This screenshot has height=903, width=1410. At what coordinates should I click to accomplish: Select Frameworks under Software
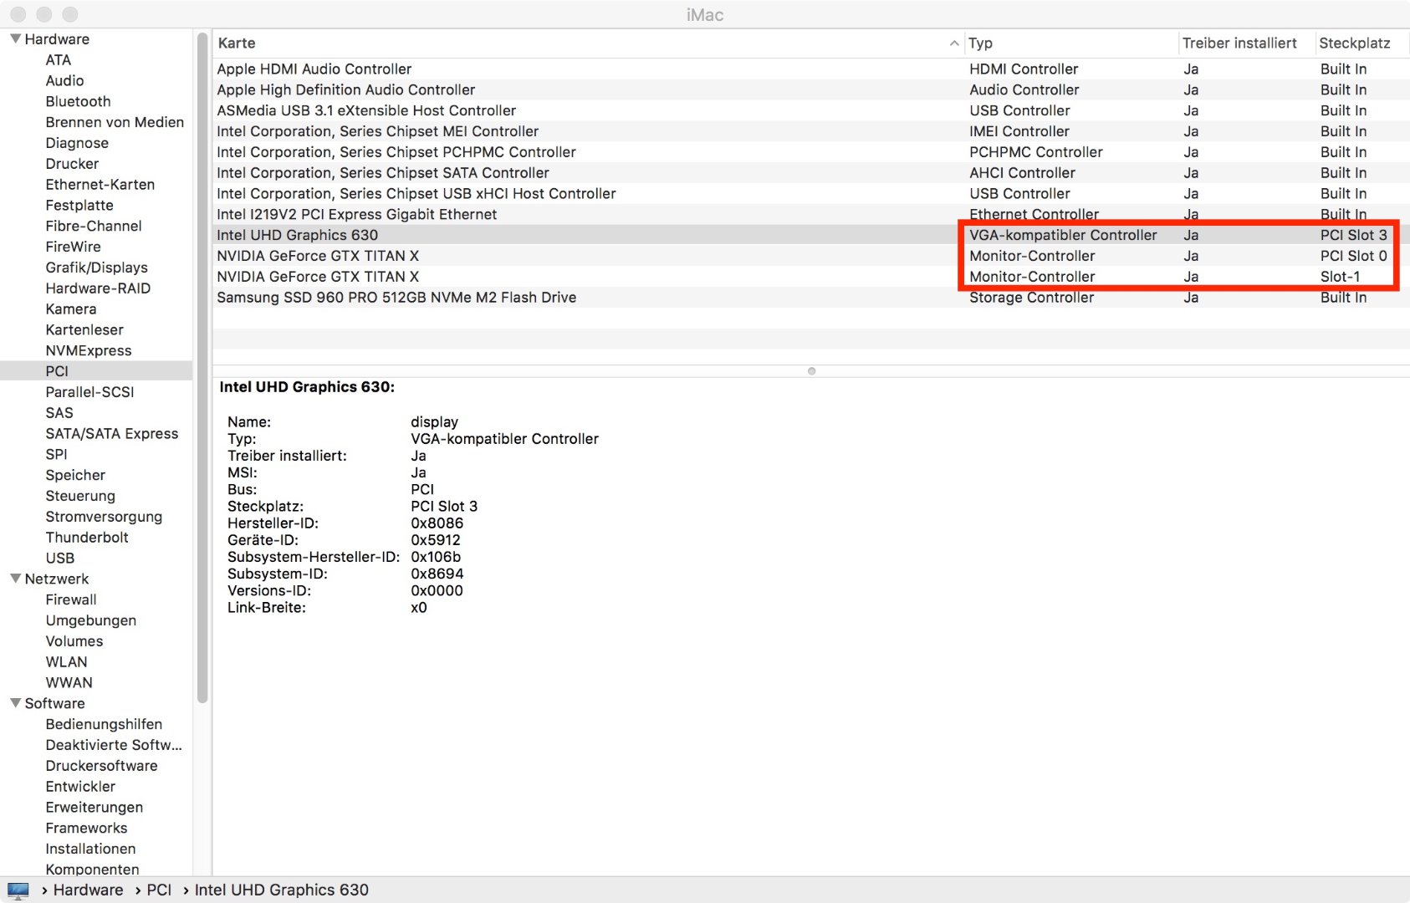pos(86,828)
